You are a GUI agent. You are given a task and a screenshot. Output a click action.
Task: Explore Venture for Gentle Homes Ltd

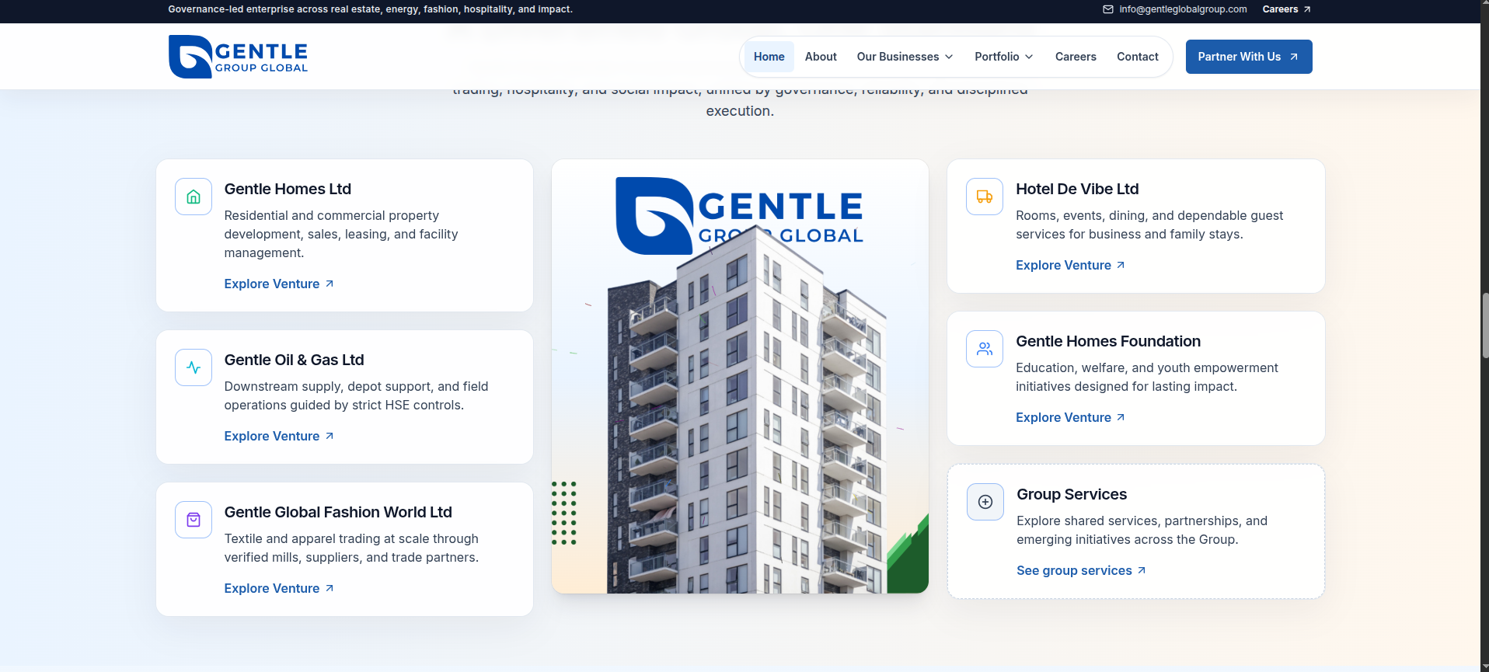(279, 284)
